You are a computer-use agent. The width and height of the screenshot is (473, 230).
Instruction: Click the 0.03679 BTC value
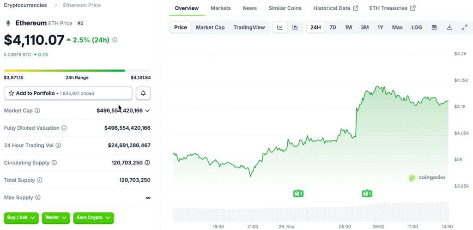click(x=18, y=54)
